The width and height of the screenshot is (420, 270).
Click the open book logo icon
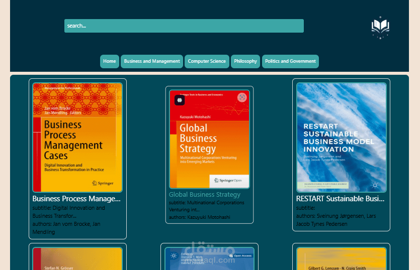pos(380,27)
